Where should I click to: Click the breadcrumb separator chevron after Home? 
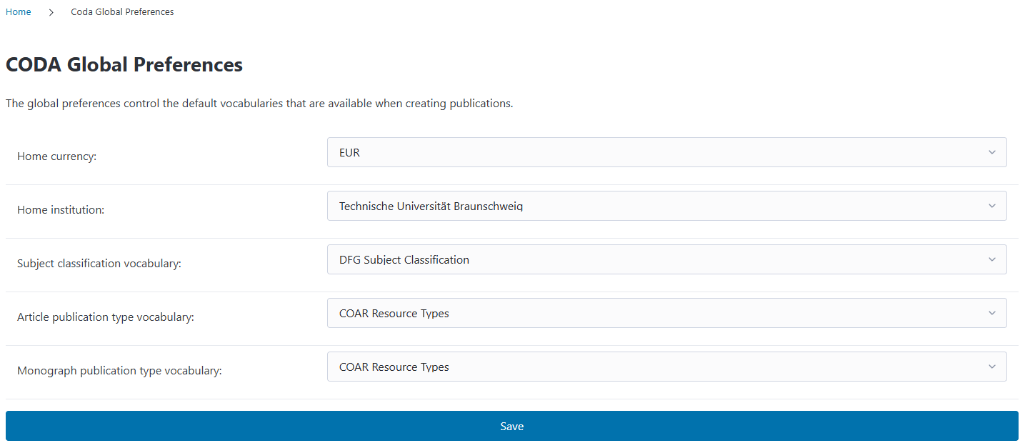pyautogui.click(x=51, y=12)
